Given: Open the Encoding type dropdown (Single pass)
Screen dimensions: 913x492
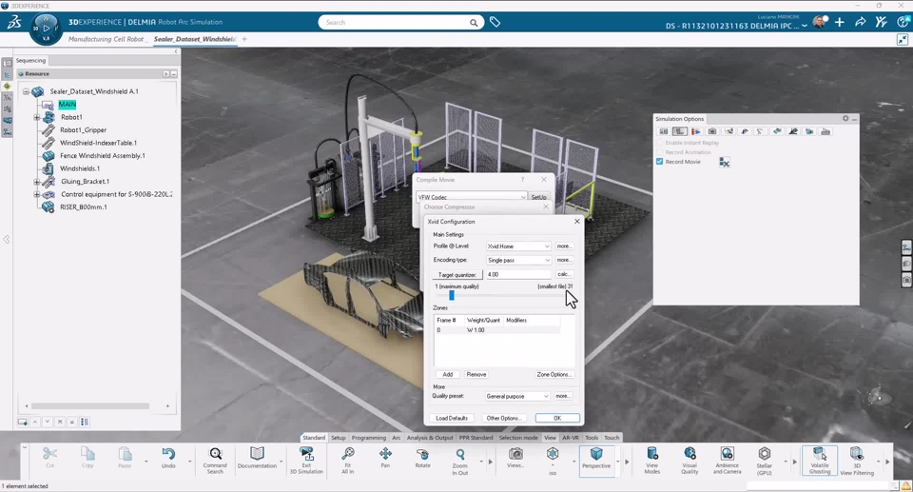Looking at the screenshot, I should (518, 260).
